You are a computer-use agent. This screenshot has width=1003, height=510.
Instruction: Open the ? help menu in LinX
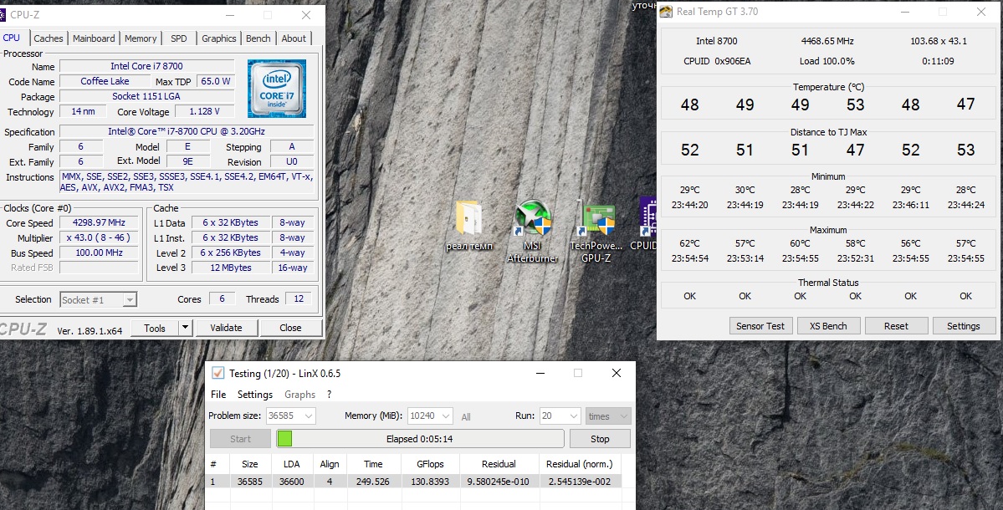coord(330,395)
